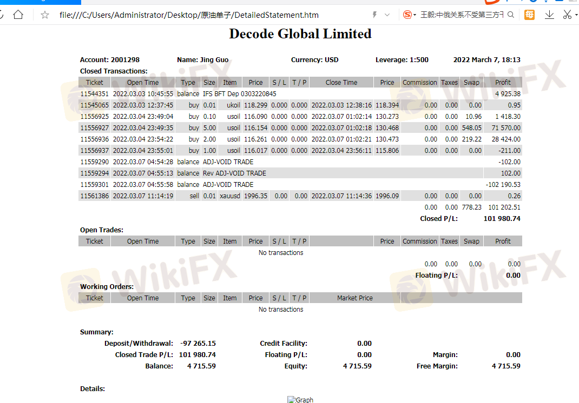
Task: Open the orange extension icon in the toolbar
Action: pyautogui.click(x=530, y=15)
